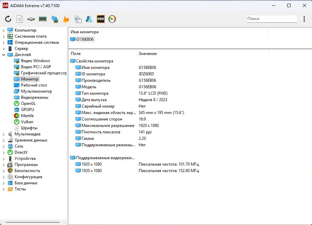Open the Видеорежимы tree item
The width and height of the screenshot is (312, 225).
34,97
